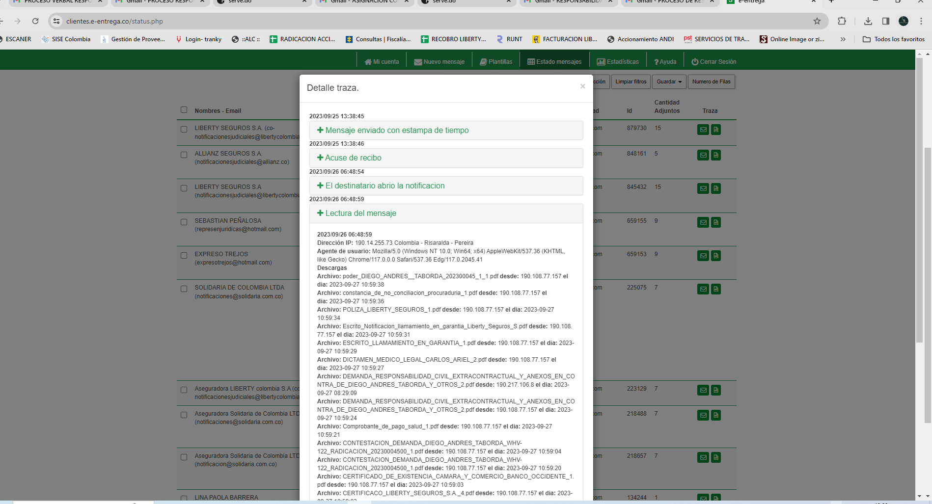Open envelope trace icon for row 223129
This screenshot has width=932, height=504.
(703, 390)
